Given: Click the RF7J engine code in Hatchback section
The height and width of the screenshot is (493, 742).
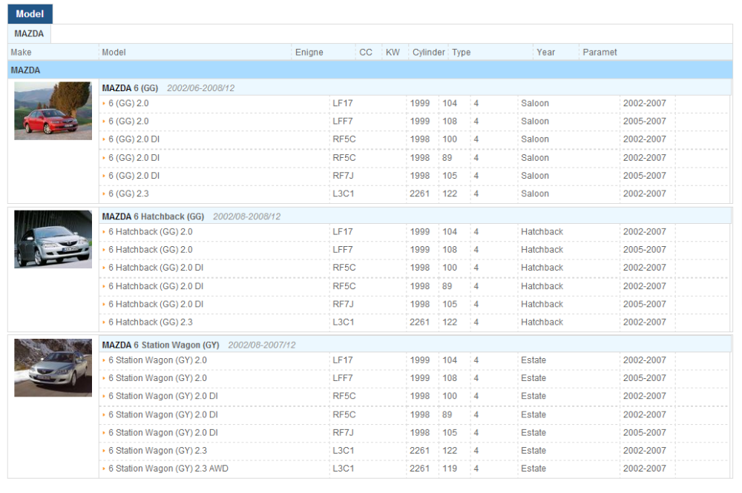Looking at the screenshot, I should pos(343,304).
